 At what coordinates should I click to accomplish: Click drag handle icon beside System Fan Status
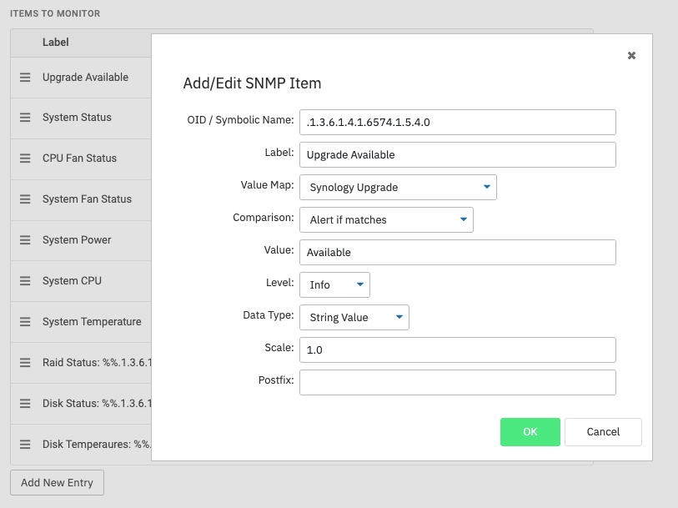[25, 199]
